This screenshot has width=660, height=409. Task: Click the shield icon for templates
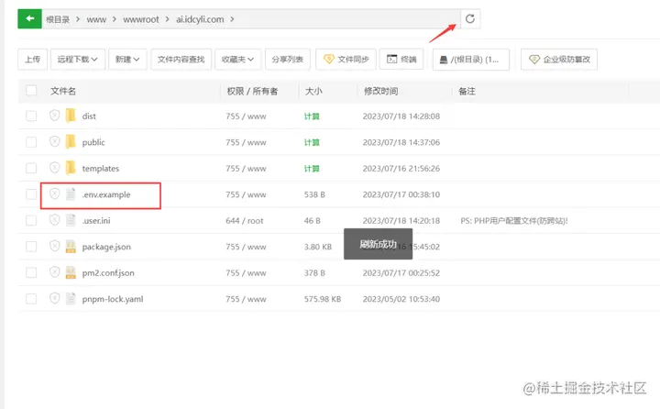pos(54,168)
